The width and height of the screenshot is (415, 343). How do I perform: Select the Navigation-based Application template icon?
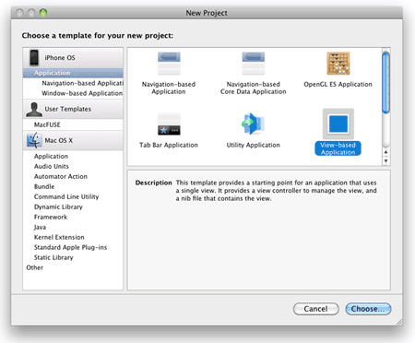click(x=169, y=64)
